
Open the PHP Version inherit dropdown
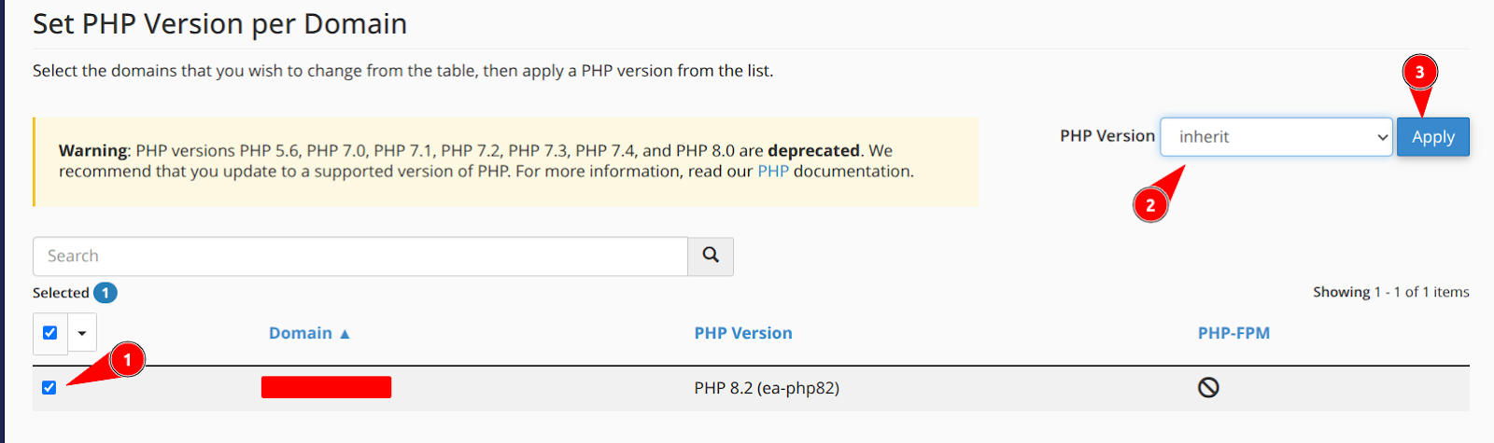[x=1276, y=137]
